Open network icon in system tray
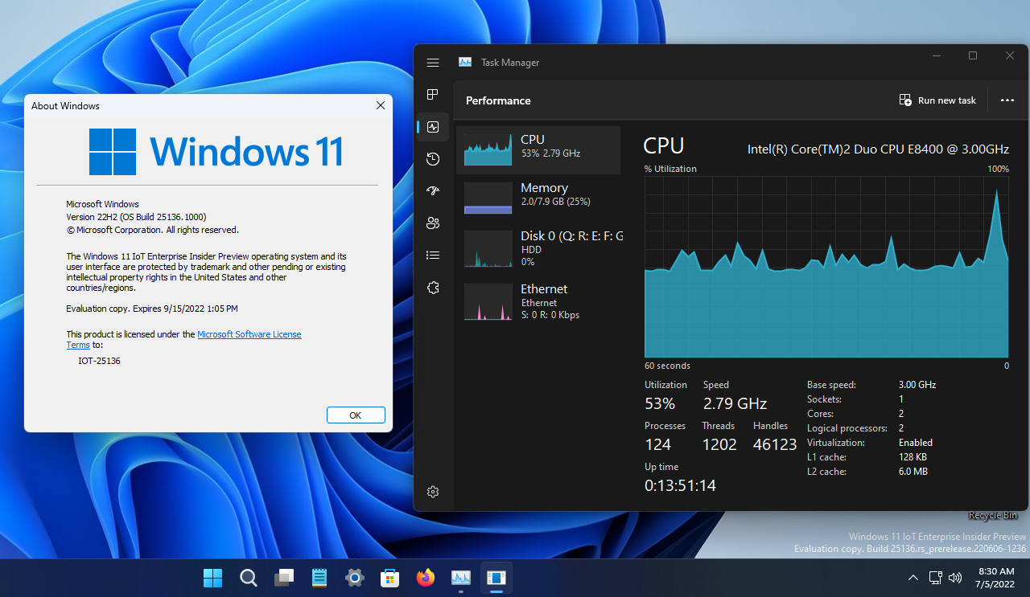The width and height of the screenshot is (1030, 597). pyautogui.click(x=935, y=578)
